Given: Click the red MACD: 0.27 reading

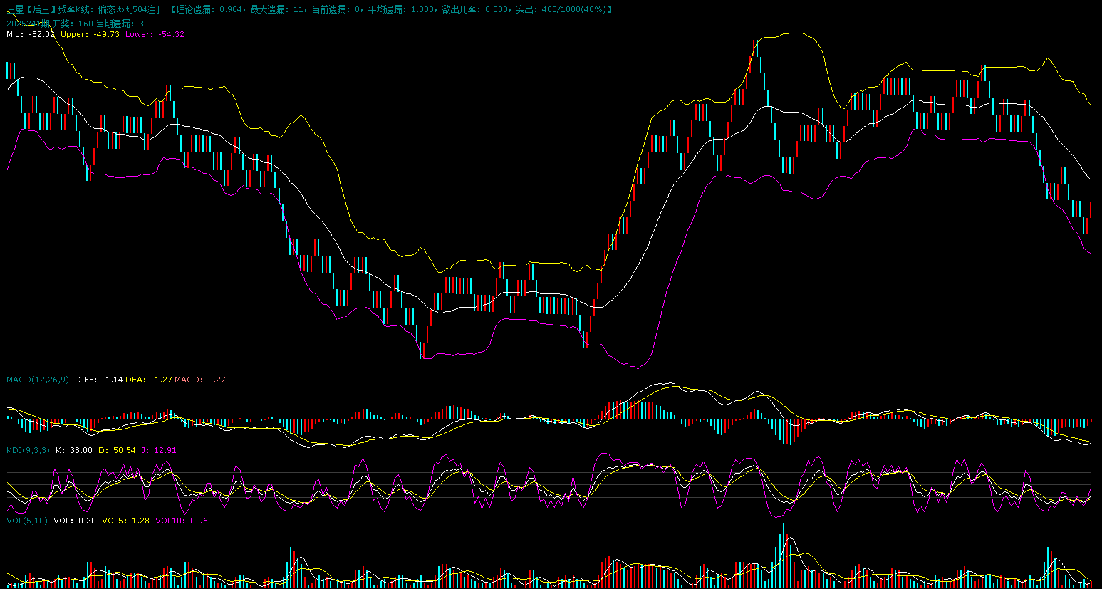Looking at the screenshot, I should (x=200, y=380).
